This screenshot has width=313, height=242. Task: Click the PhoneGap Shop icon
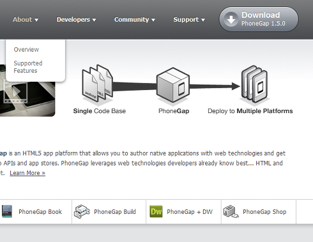[x=231, y=211]
